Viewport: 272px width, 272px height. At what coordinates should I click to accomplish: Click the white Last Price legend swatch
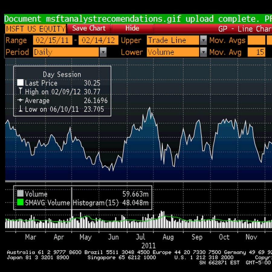(x=20, y=83)
